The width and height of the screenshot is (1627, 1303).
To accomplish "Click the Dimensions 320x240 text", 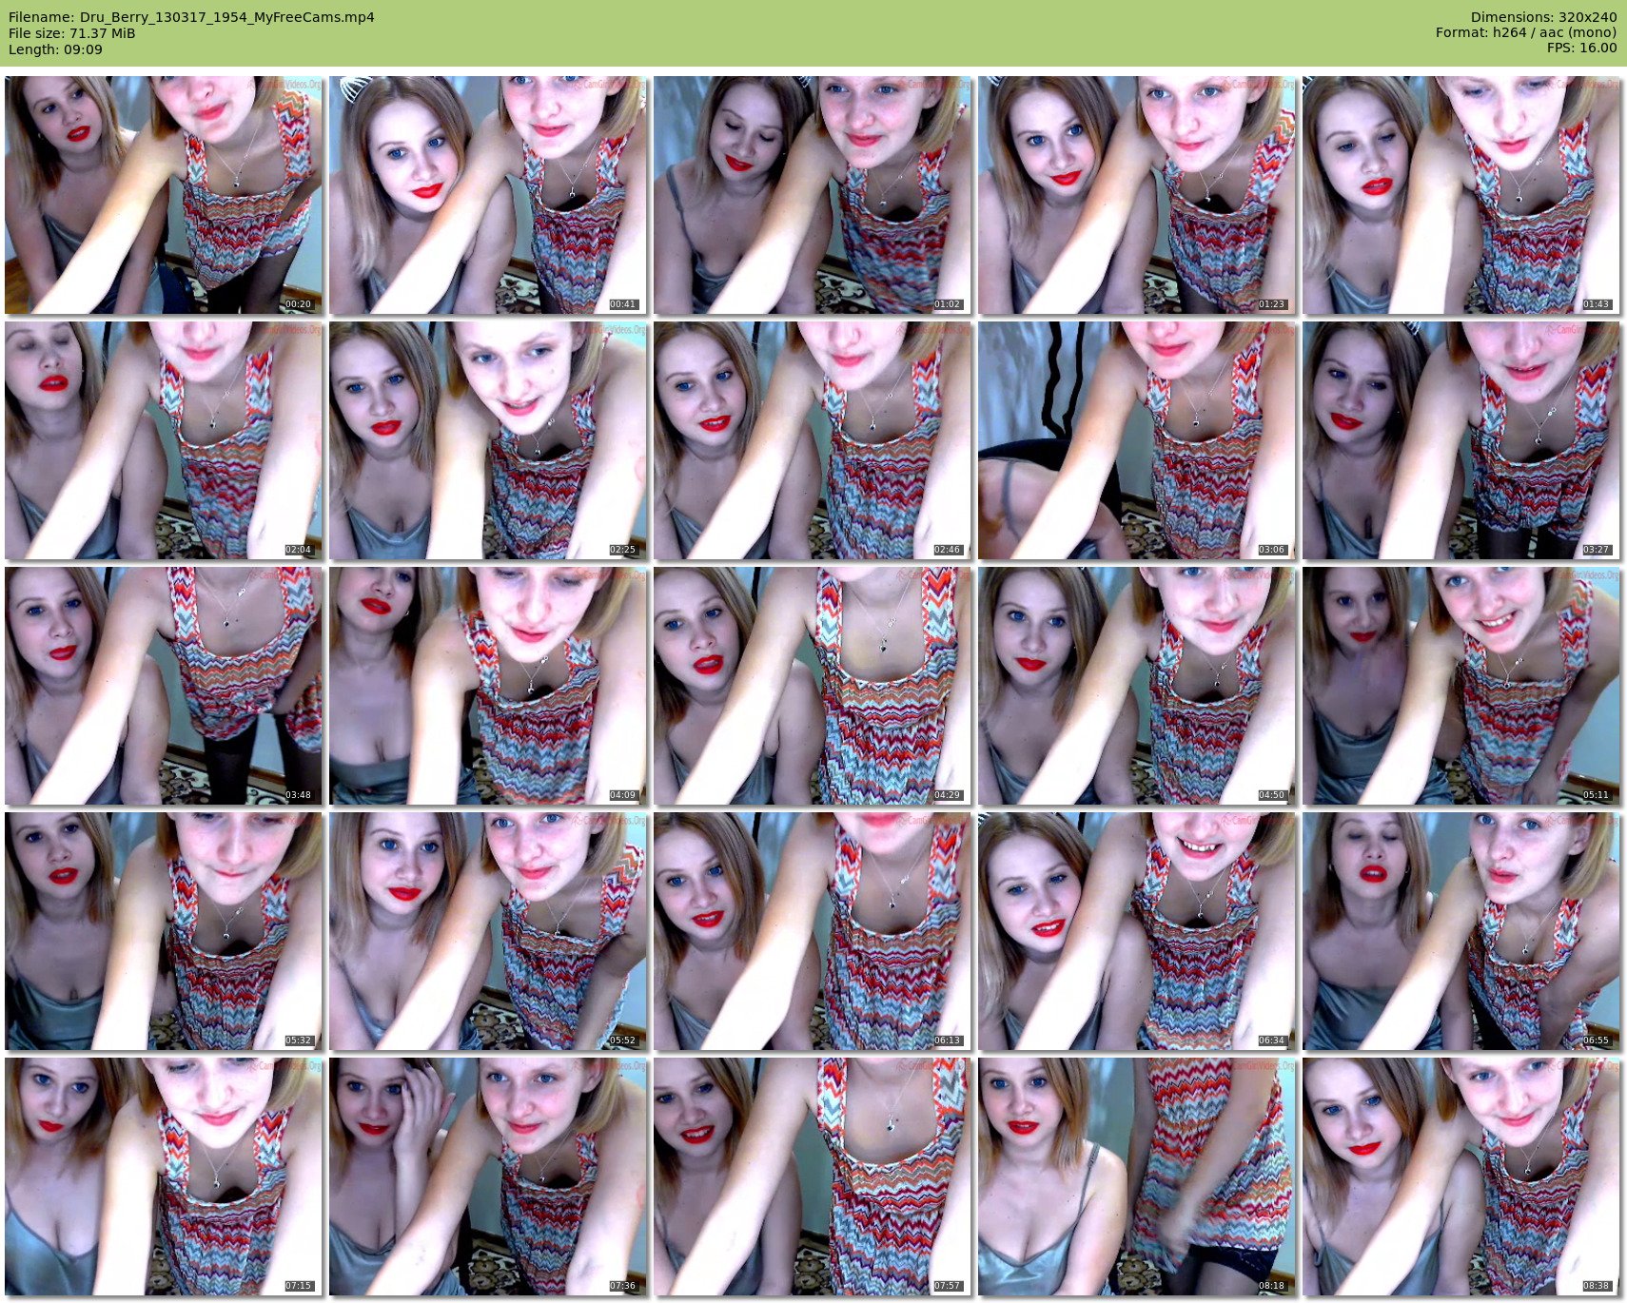I will pos(1543,17).
